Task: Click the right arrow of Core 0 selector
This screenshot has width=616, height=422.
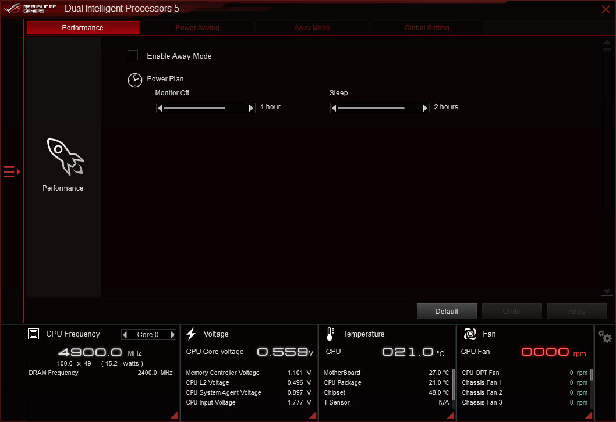Action: tap(172, 334)
